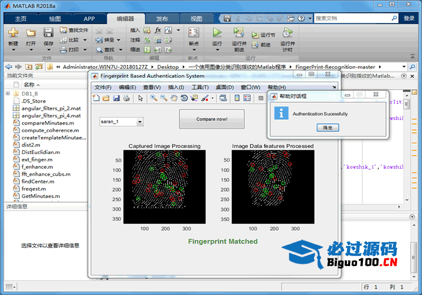
Task: Click the Run and Time (运行并计时) icon
Action: tap(287, 33)
